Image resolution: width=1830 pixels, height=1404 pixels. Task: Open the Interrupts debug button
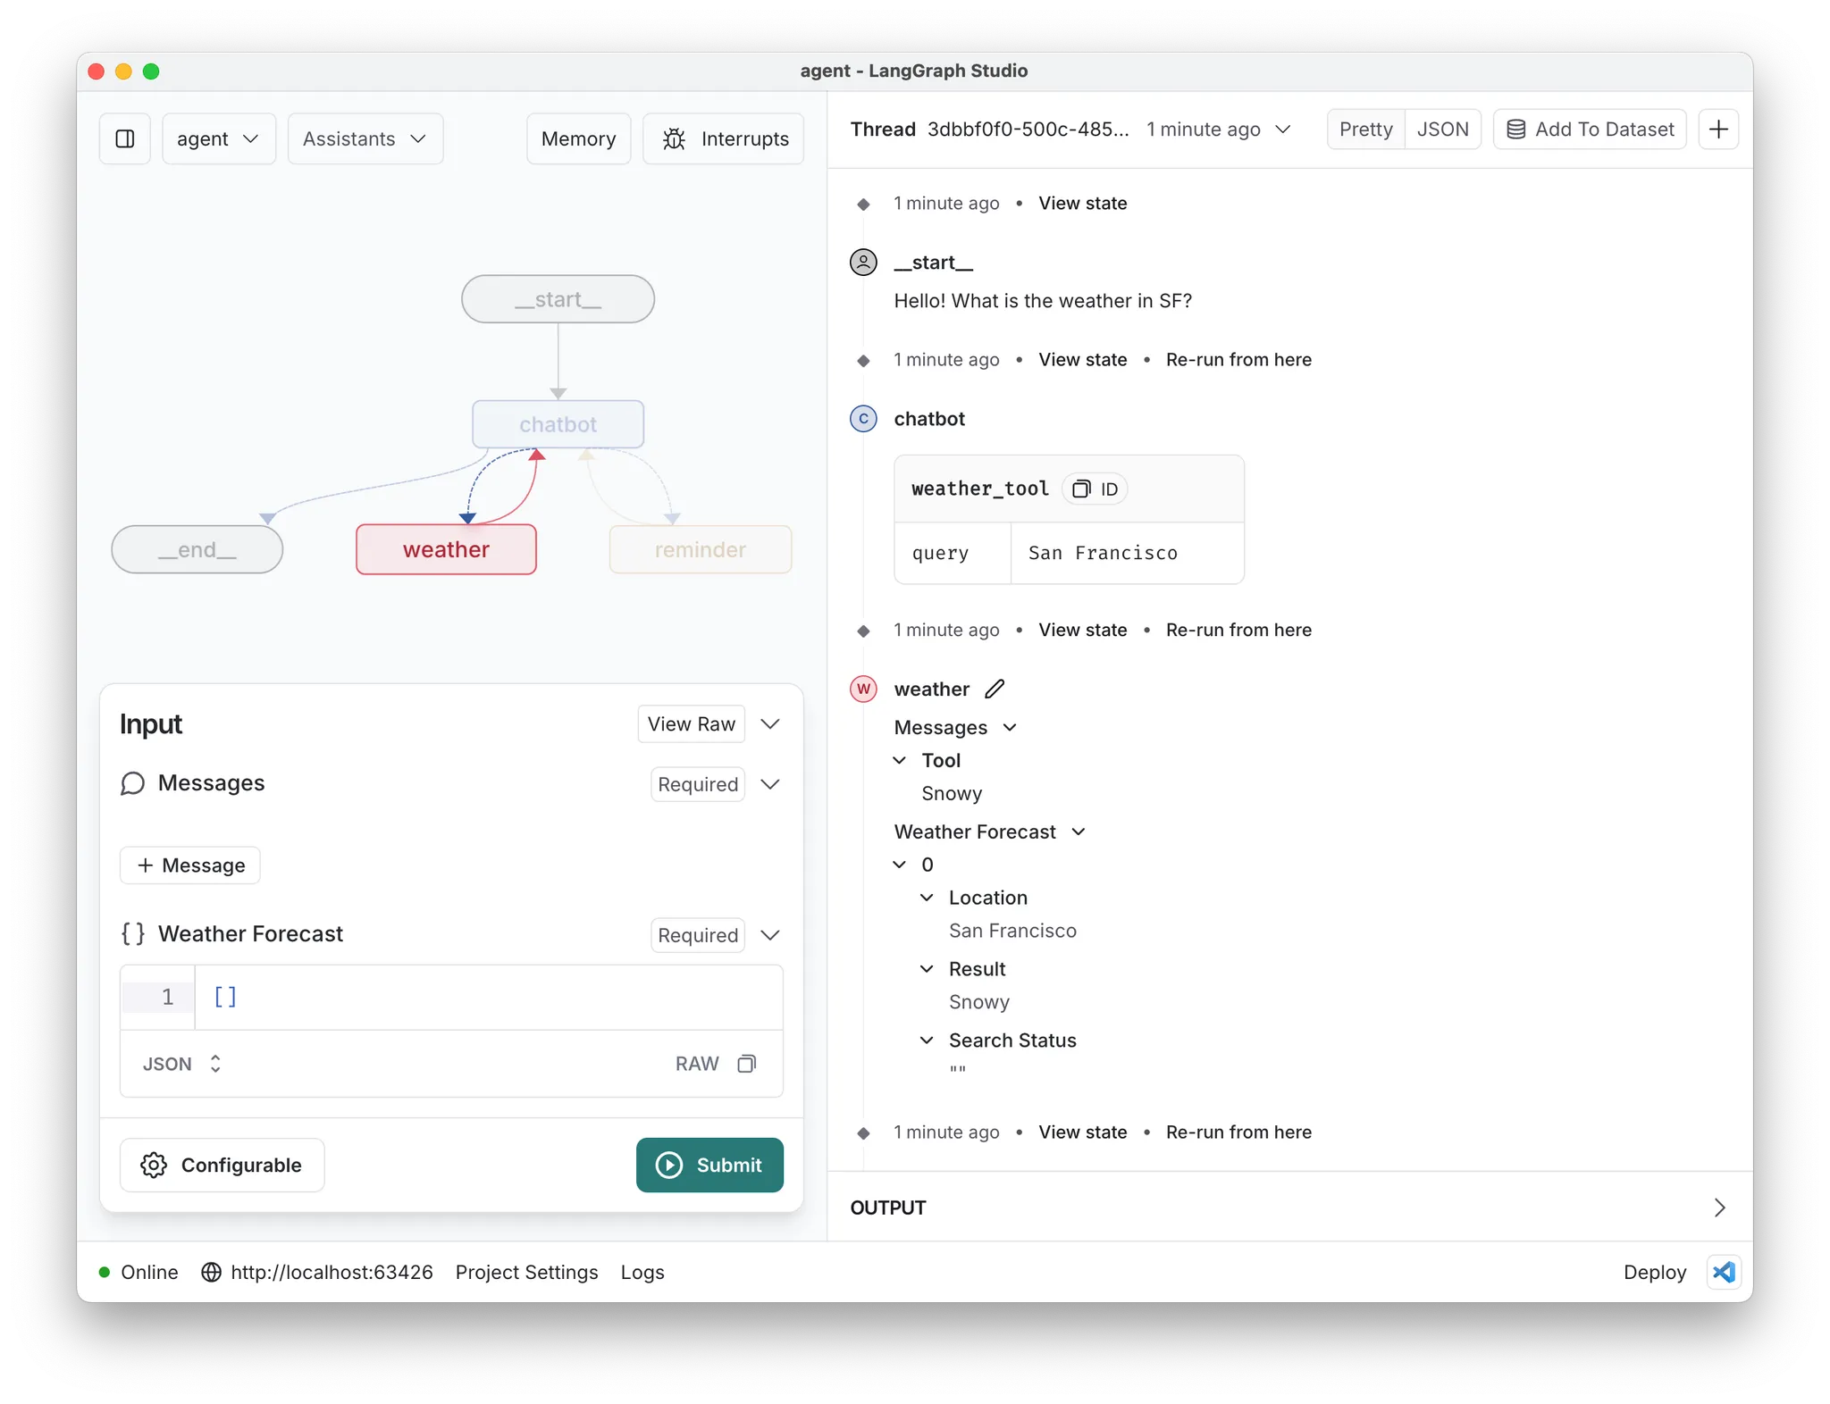click(x=724, y=138)
